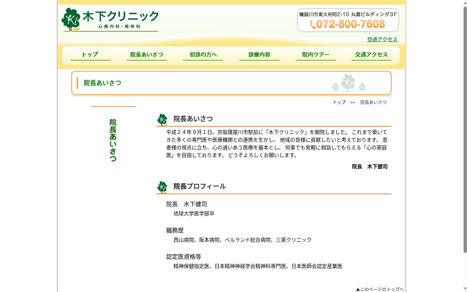This screenshot has height=292, width=468.
Task: Click the 院長 木下健司 signature text
Action: tap(370, 167)
